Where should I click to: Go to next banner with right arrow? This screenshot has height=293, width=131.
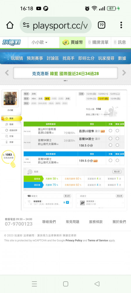tap(124, 73)
